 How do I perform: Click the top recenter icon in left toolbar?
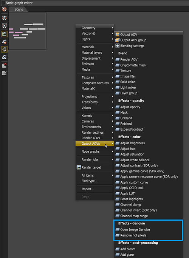click(4, 9)
